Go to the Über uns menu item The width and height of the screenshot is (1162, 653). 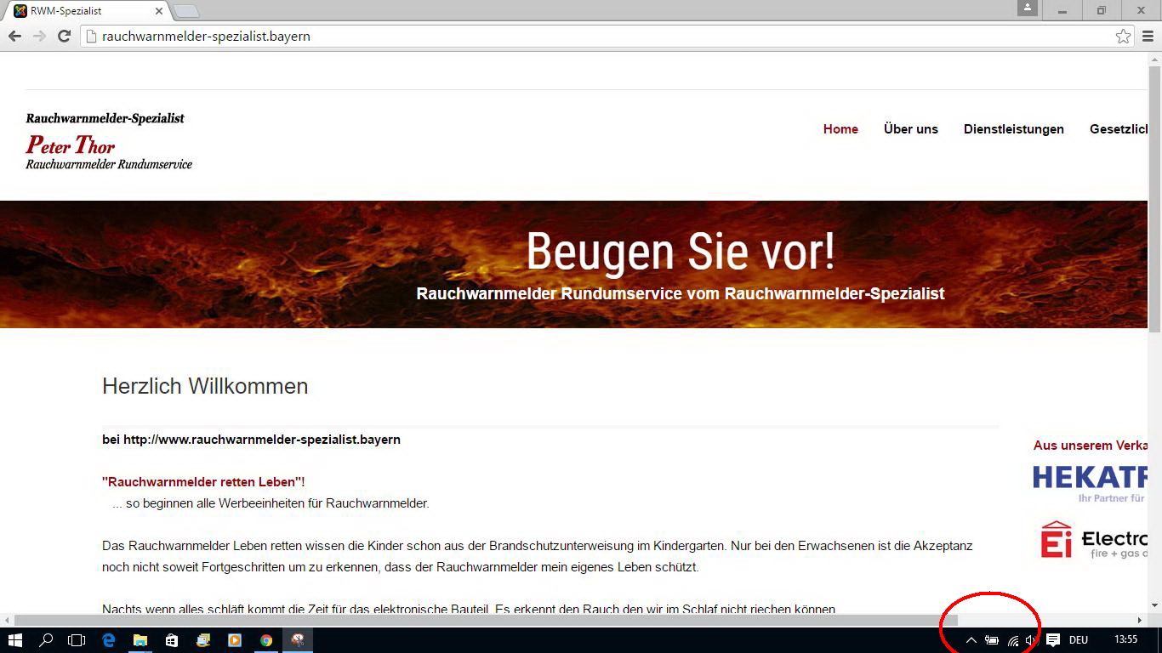click(910, 129)
